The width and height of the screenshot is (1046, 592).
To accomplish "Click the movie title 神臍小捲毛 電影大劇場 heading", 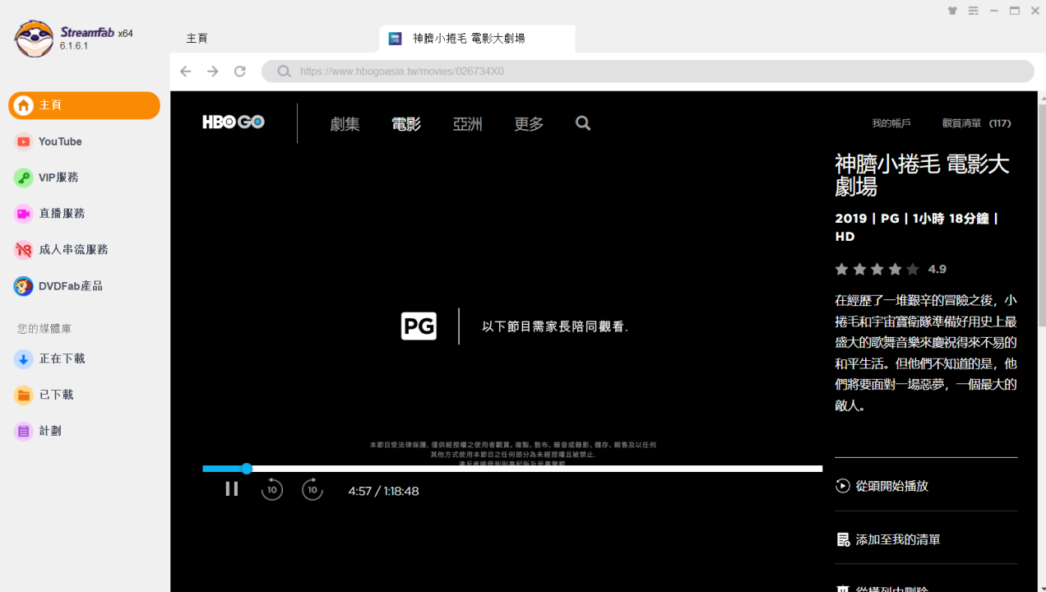I will click(922, 175).
